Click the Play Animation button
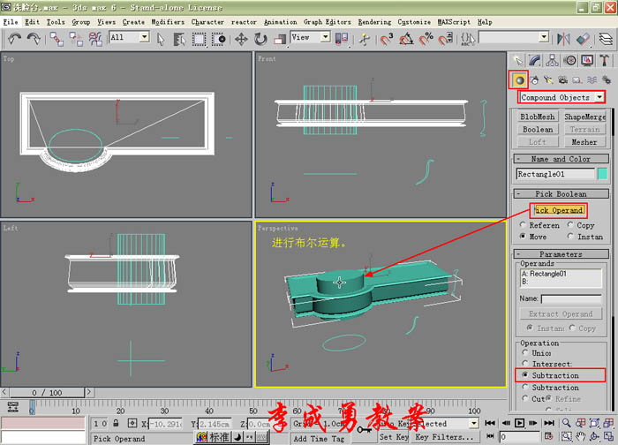 pos(519,423)
